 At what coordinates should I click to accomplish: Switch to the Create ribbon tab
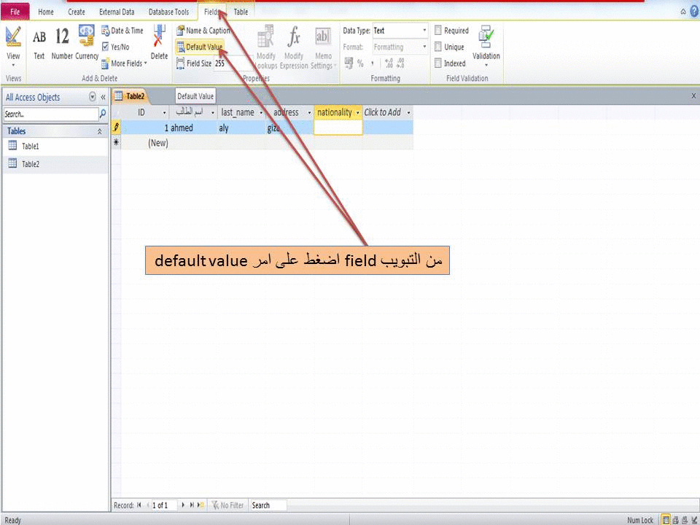click(x=76, y=12)
